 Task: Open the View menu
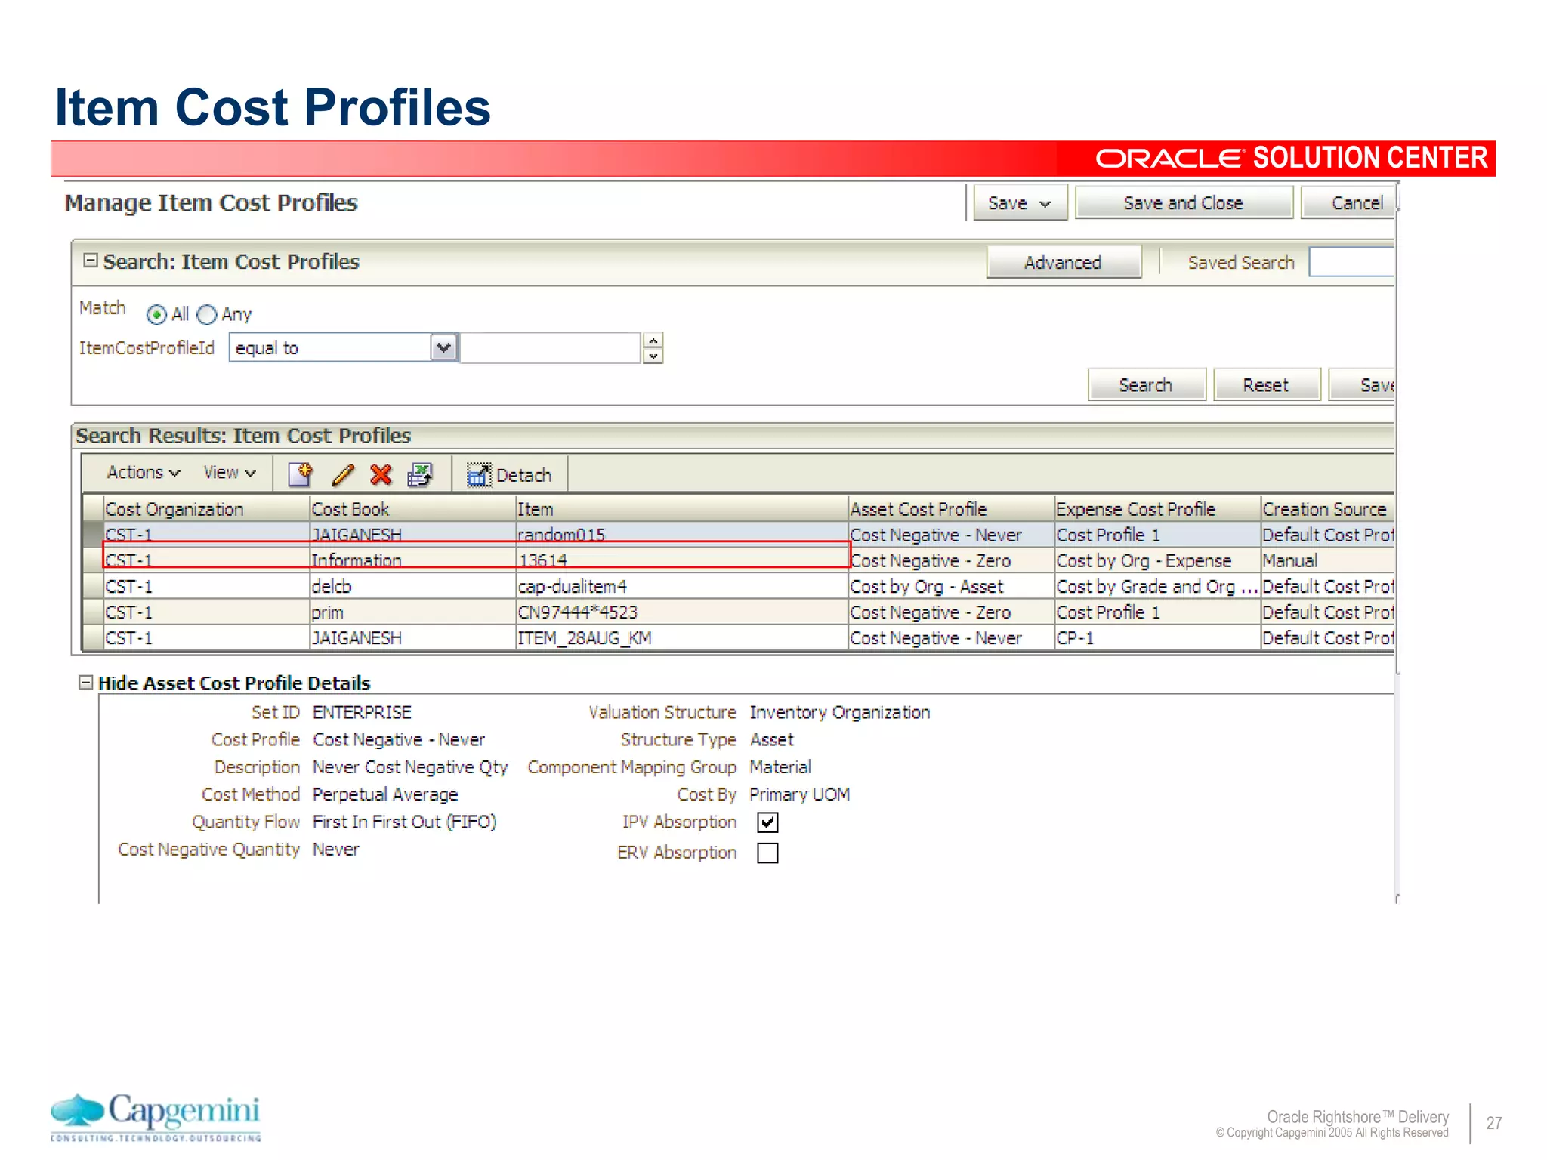point(230,473)
